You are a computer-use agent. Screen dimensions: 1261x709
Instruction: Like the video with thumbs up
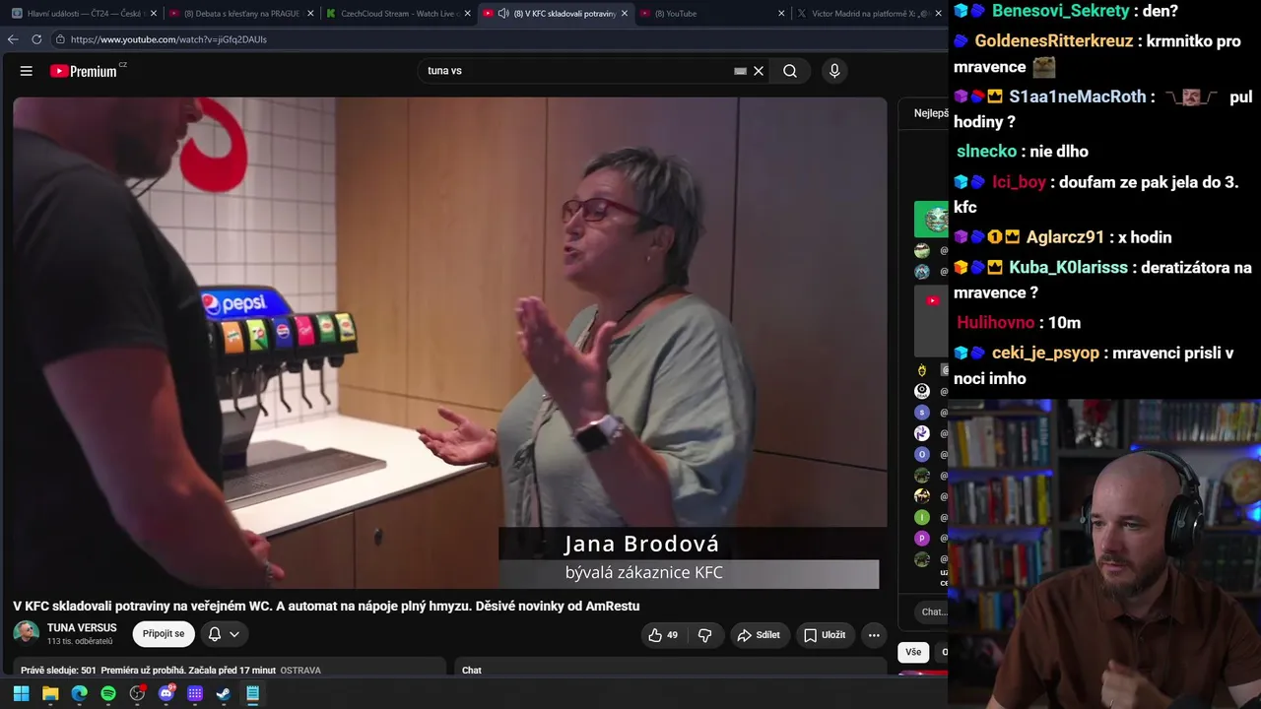[x=663, y=635]
